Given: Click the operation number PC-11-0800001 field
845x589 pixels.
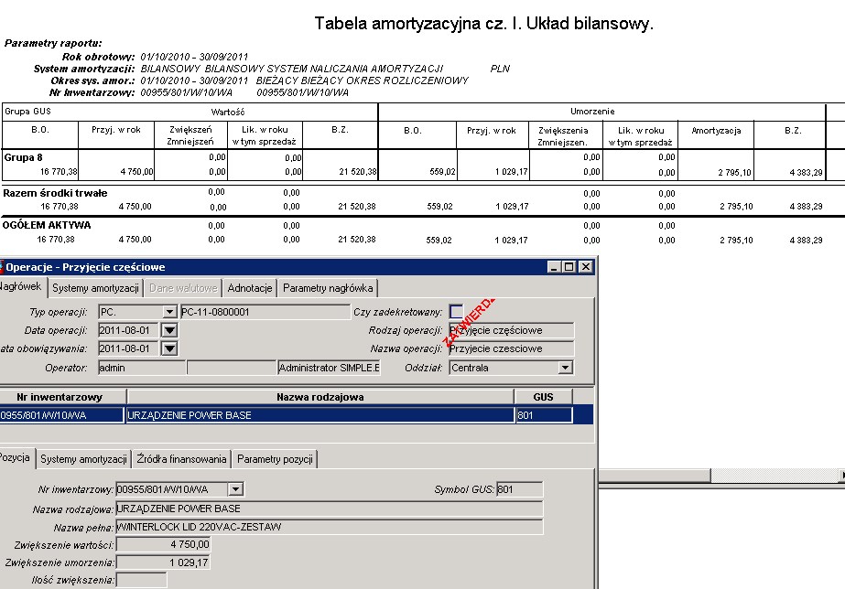Looking at the screenshot, I should tap(265, 312).
